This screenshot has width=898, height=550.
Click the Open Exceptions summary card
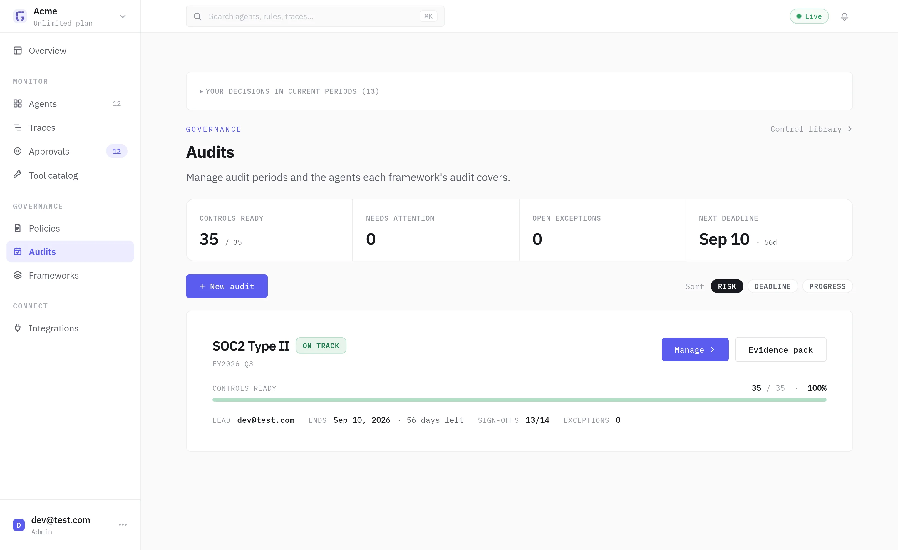point(602,230)
